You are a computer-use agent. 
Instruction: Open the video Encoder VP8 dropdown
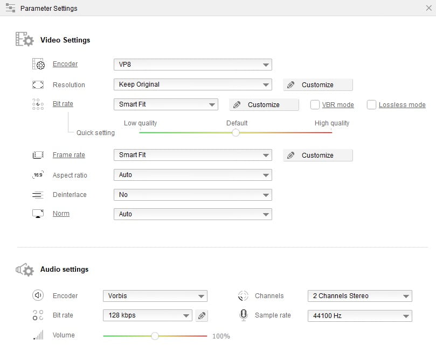[192, 65]
